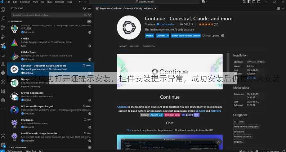Open the Accounts icon in activity bar
Viewport: 286px width, 152px height.
(3, 136)
